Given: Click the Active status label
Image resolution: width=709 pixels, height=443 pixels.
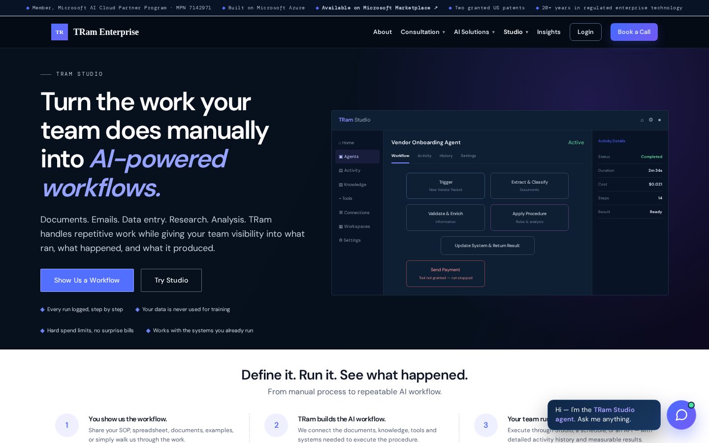Looking at the screenshot, I should click(x=576, y=143).
